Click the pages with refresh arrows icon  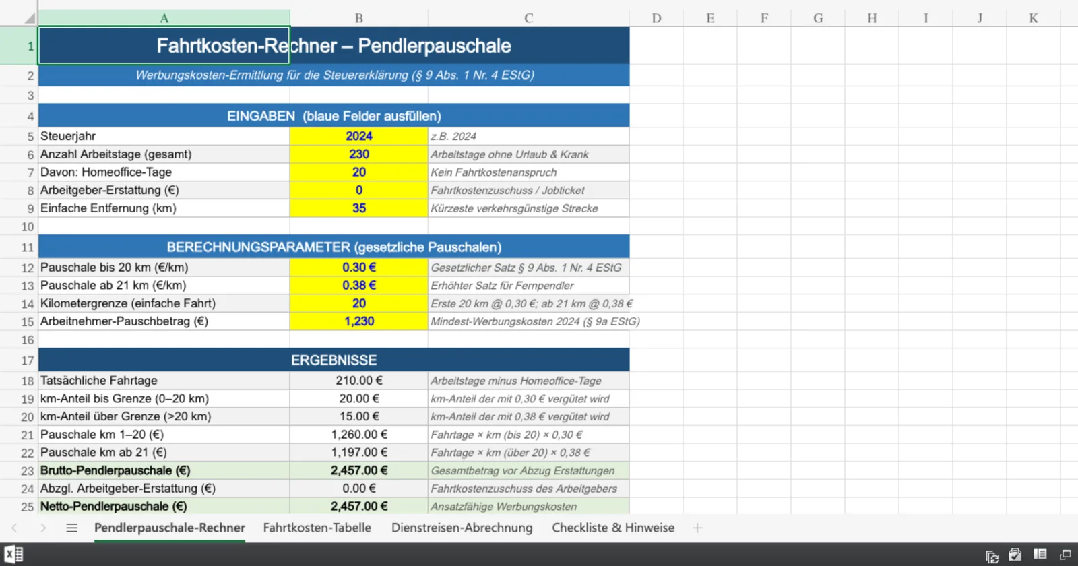pos(992,556)
